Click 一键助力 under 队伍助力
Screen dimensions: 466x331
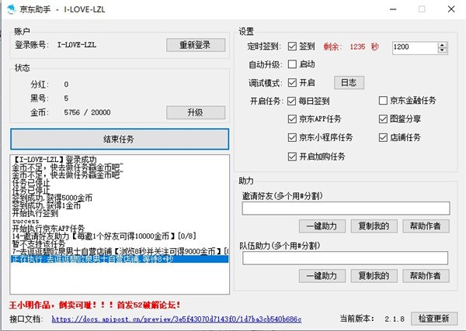(x=322, y=276)
